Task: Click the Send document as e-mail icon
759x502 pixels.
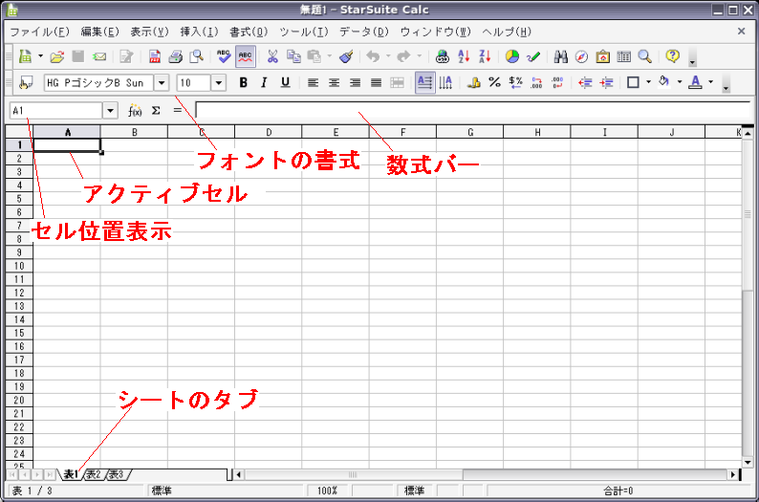Action: click(99, 56)
